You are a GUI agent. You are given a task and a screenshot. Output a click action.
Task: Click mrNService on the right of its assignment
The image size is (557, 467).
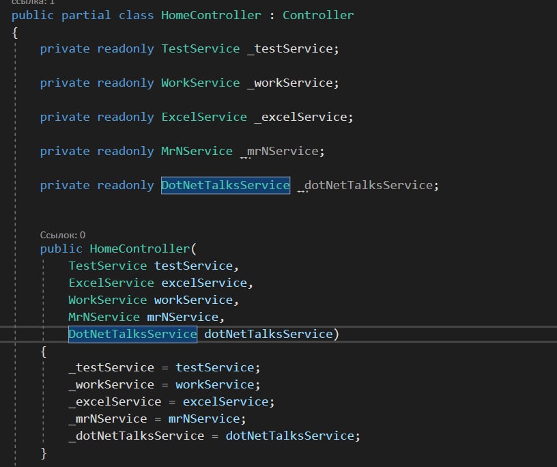click(x=204, y=419)
